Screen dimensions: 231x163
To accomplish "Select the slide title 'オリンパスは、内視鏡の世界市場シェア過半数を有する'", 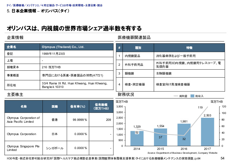I will coord(74,28).
